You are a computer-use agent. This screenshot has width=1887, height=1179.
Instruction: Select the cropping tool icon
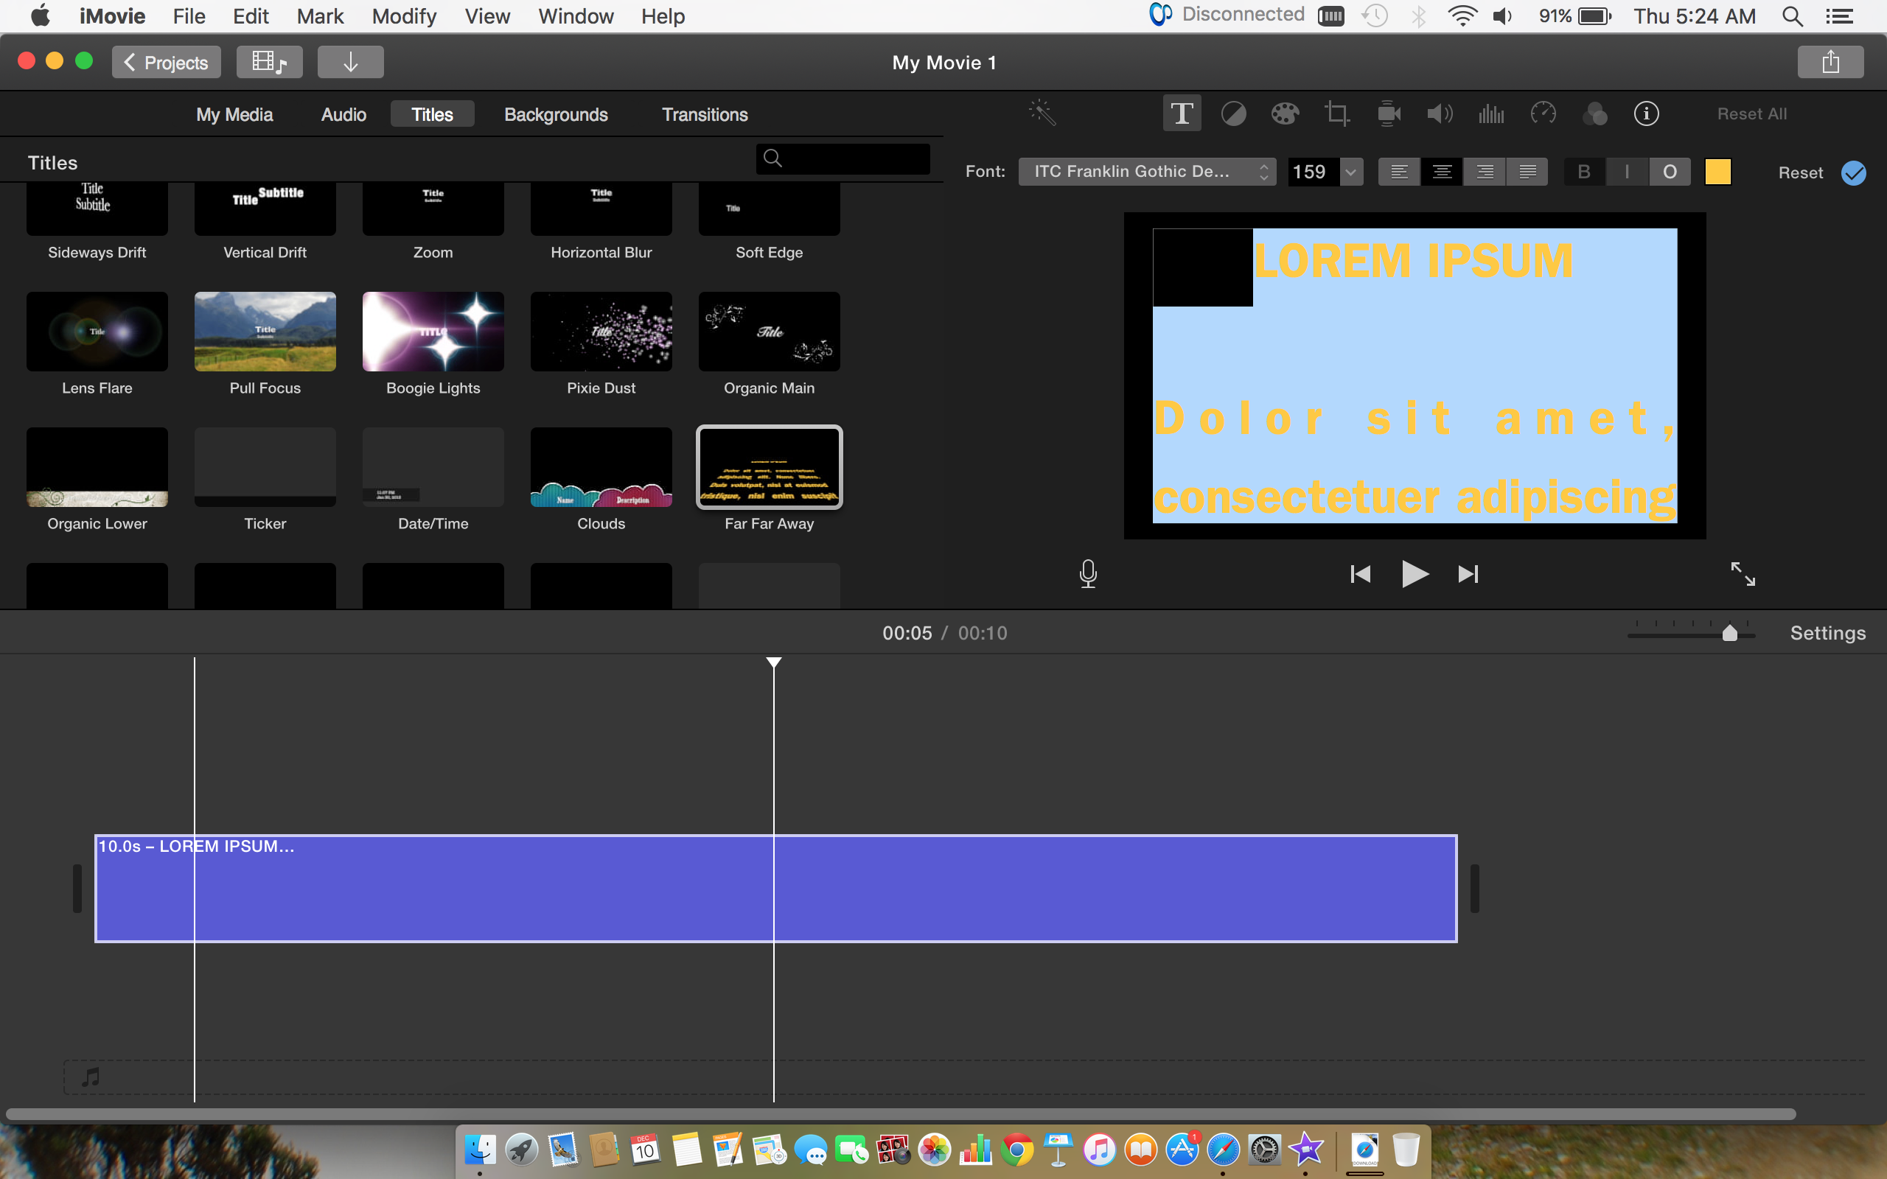click(x=1336, y=113)
